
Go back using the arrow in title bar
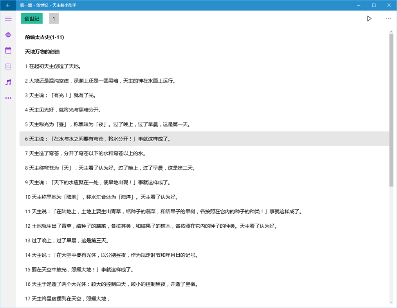point(8,5)
